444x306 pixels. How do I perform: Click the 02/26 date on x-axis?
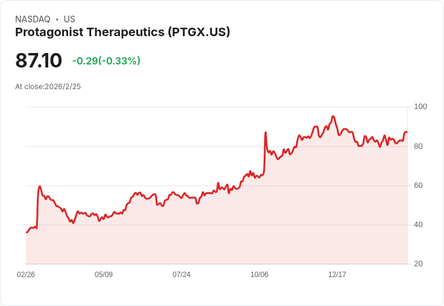click(26, 275)
